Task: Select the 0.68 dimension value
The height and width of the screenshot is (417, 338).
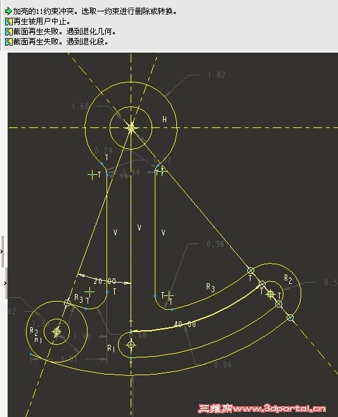Action: tap(138, 335)
